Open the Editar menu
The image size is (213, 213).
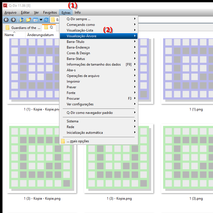coord(25,12)
